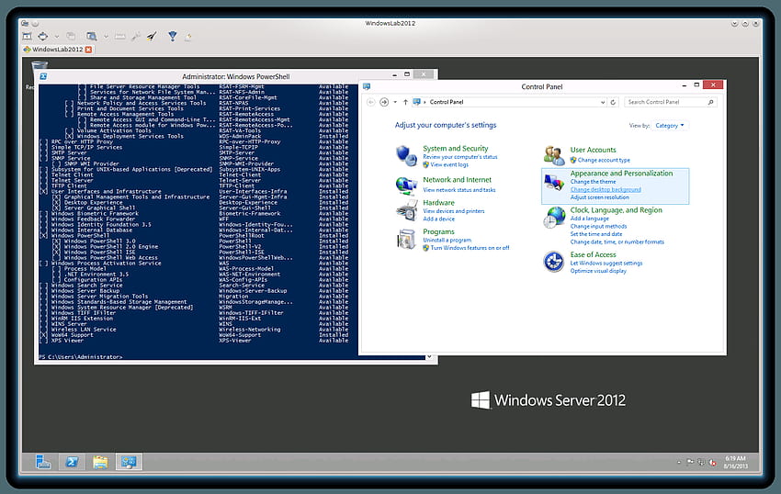781x494 pixels.
Task: Click the Control Panel breadcrumb in the address bar
Action: tap(447, 102)
